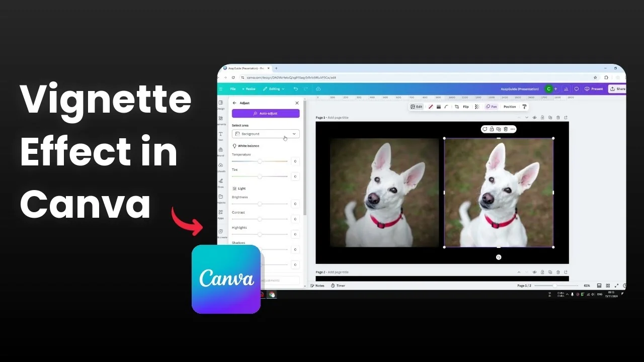Toggle lock on the selected image

[492, 129]
